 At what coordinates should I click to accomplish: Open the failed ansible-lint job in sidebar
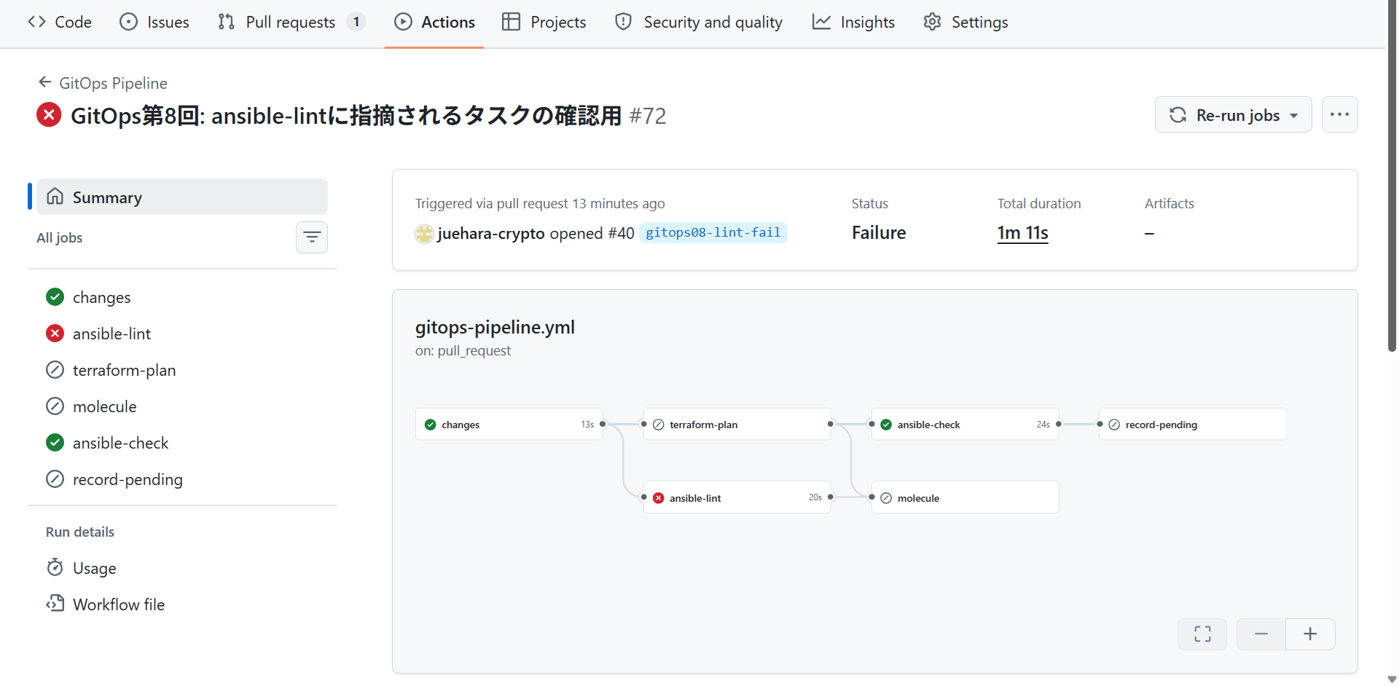point(182,334)
